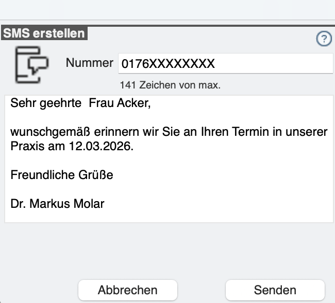Click the word Termin in message
The width and height of the screenshot is (335, 303).
point(254,132)
